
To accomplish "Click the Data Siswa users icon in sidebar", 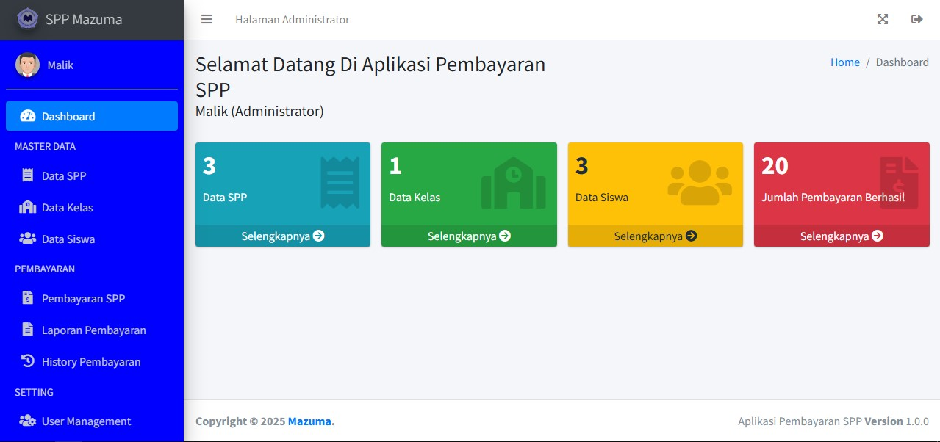I will 27,239.
